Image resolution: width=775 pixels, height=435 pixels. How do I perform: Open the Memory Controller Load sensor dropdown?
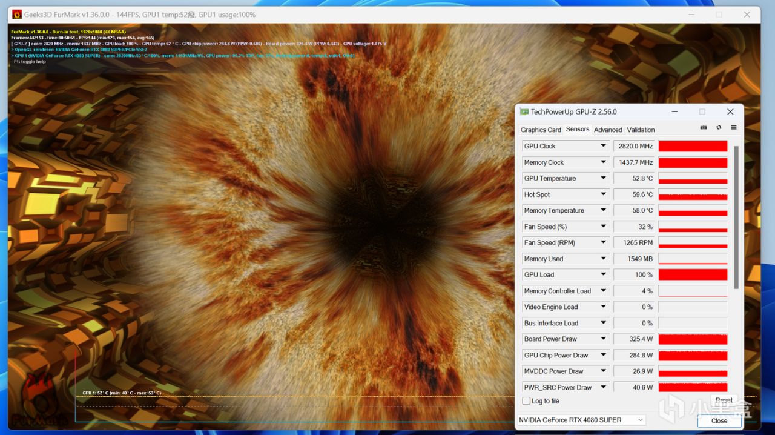point(603,291)
